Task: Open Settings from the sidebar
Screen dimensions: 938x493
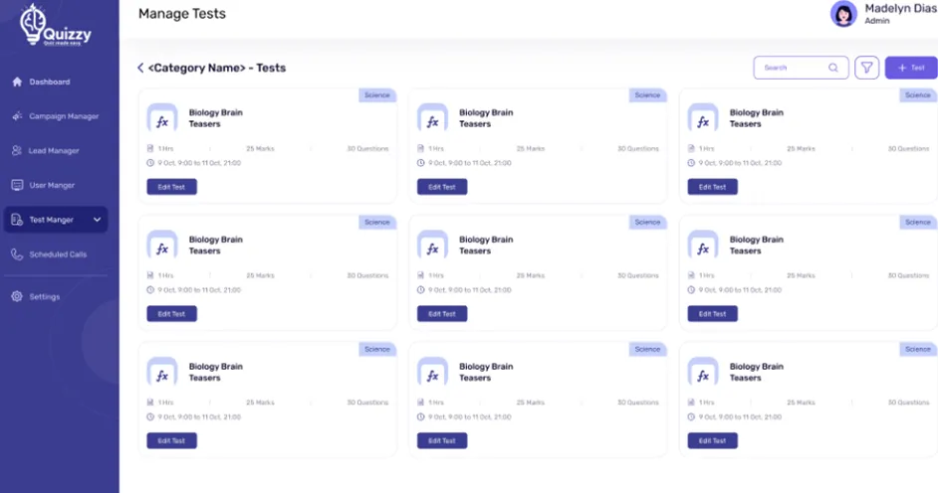Action: tap(45, 296)
